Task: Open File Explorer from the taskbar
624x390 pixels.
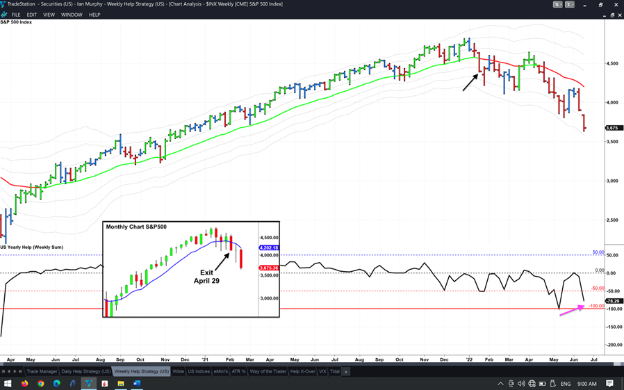Action: coord(120,383)
